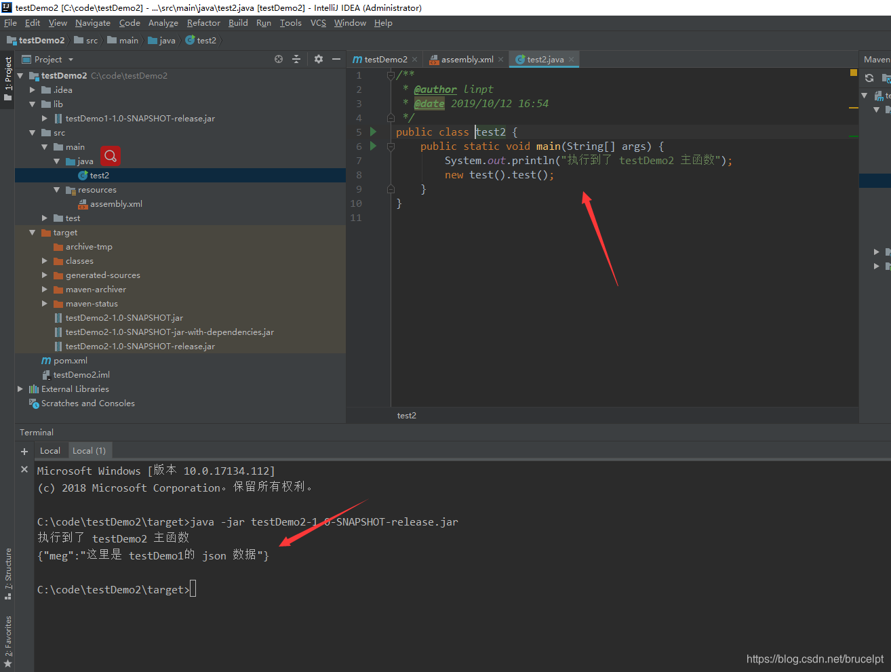Click the yellow inspection status indicator

point(854,73)
